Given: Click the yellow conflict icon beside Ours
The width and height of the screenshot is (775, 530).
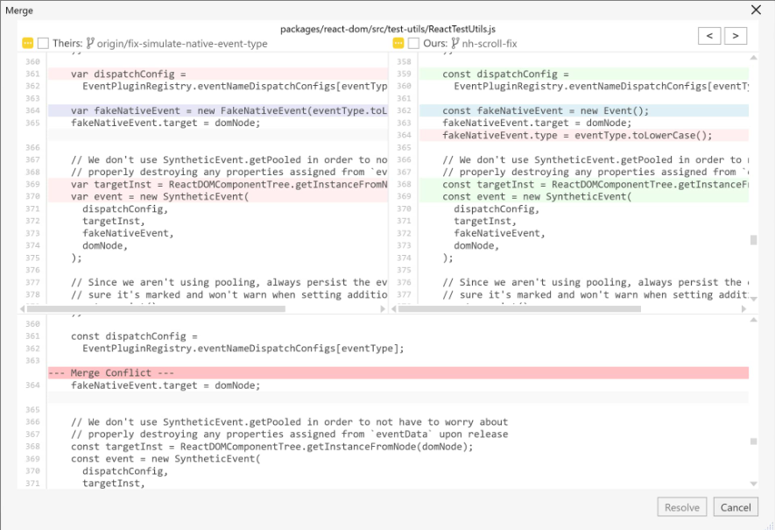Looking at the screenshot, I should pyautogui.click(x=398, y=43).
